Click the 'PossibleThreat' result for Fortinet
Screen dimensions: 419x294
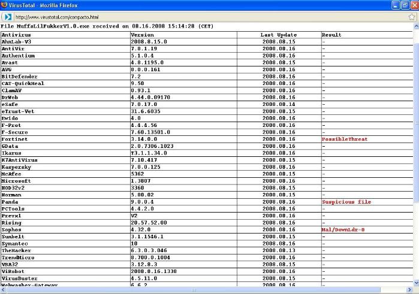coord(345,139)
